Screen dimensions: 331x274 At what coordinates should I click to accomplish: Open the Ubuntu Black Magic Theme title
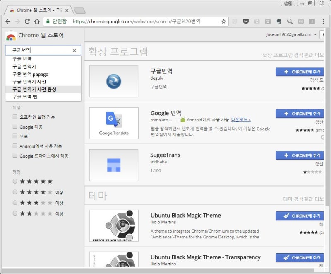(186, 216)
